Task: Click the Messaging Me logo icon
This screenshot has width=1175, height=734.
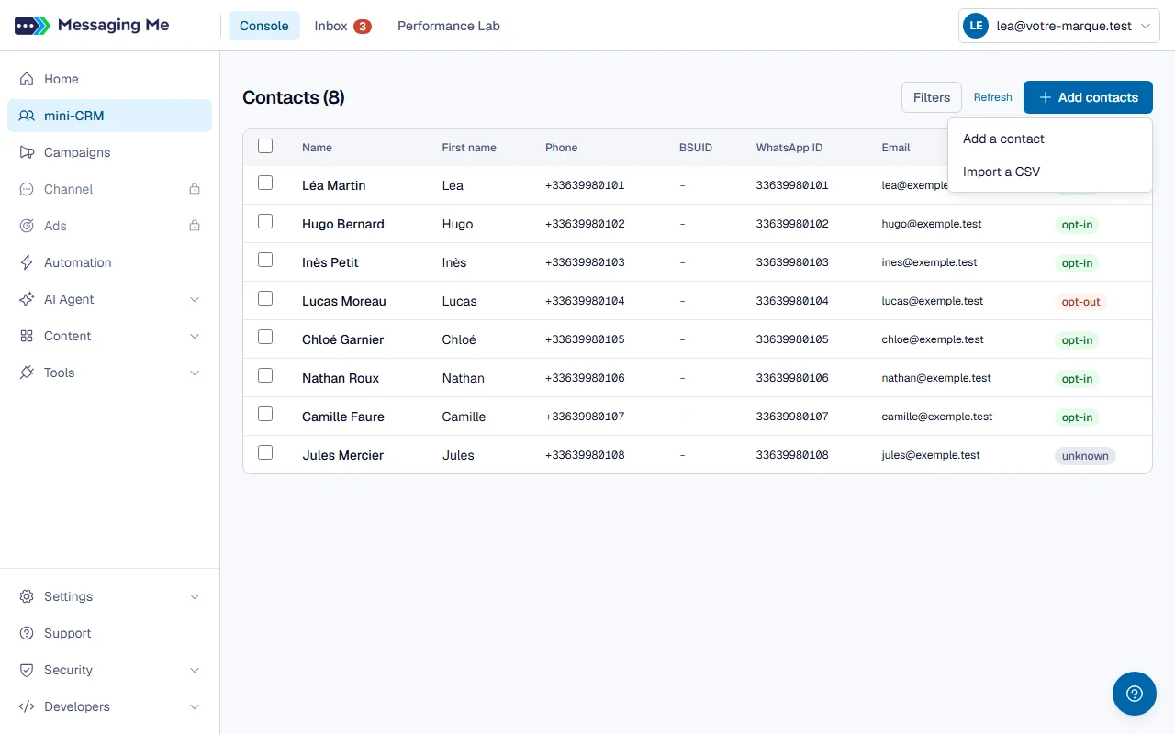Action: [32, 26]
